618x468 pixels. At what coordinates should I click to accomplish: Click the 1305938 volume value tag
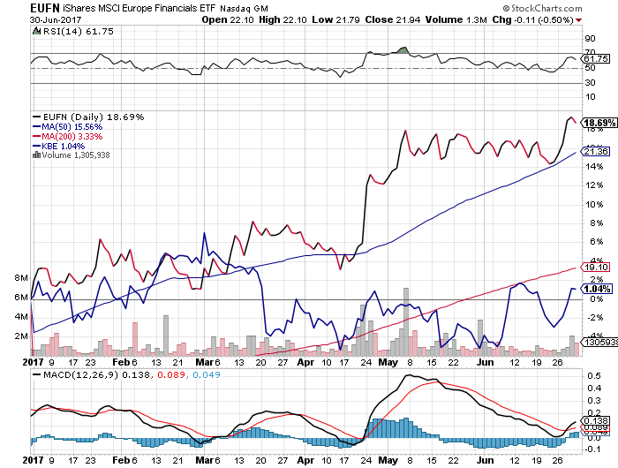point(599,343)
